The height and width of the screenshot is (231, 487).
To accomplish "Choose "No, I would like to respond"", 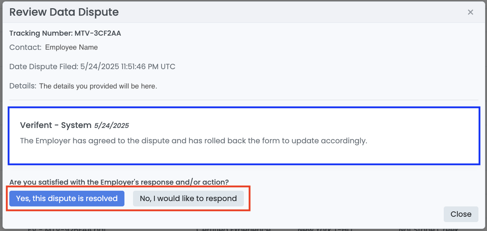I will click(188, 199).
